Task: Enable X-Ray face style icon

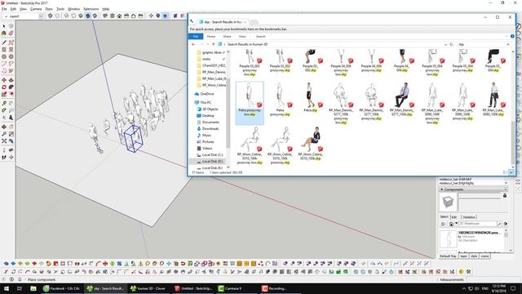Action: [x=51, y=16]
